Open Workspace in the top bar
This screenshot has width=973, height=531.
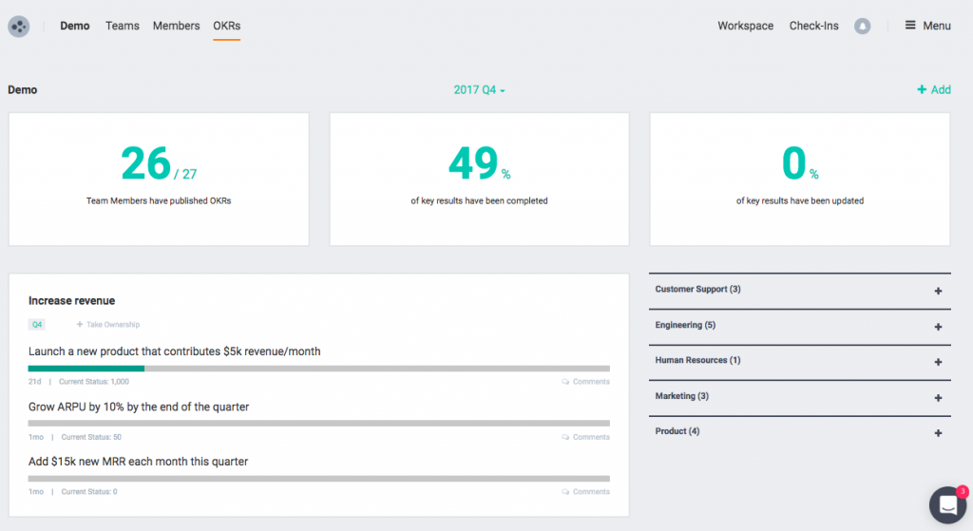745,26
